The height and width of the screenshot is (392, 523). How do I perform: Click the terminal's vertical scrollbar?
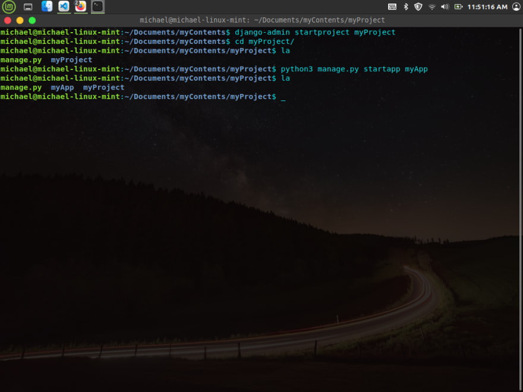click(x=521, y=210)
